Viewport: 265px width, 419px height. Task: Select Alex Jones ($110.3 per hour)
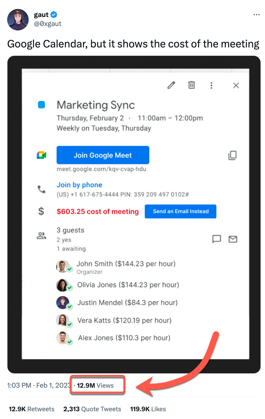[124, 338]
